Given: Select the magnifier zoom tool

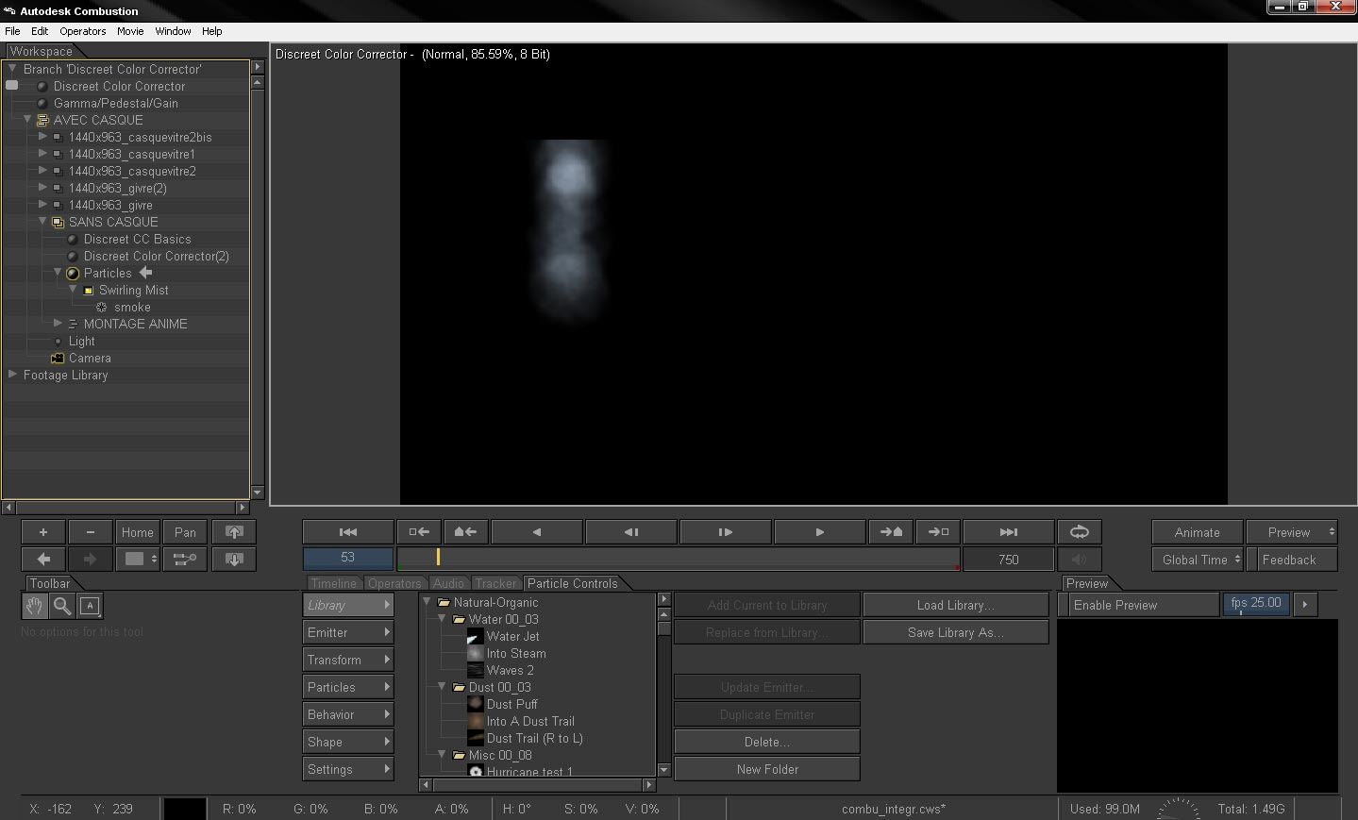Looking at the screenshot, I should click(x=61, y=606).
